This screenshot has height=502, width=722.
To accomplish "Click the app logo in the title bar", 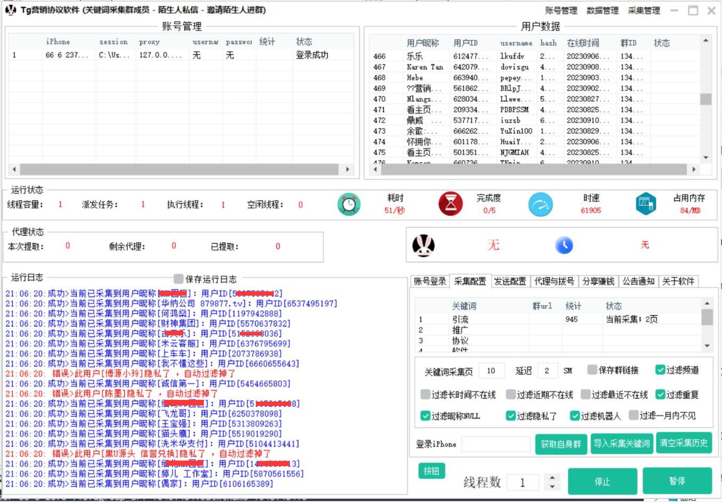I will [x=11, y=10].
